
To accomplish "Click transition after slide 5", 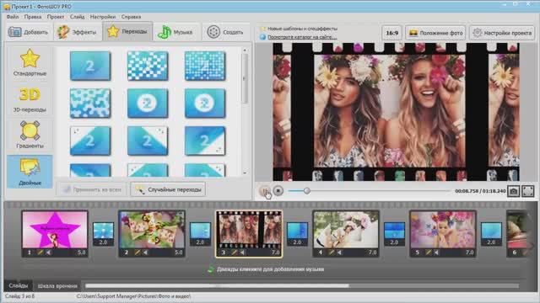I will (x=491, y=234).
